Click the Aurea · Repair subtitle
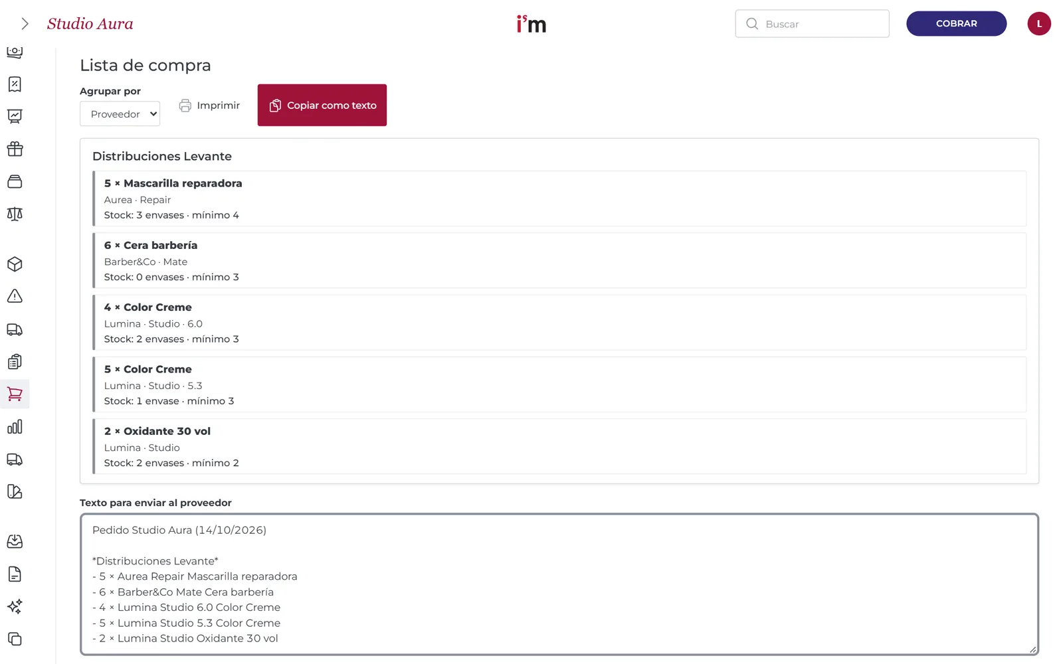Screen dimensions: 1063x664 [138, 200]
